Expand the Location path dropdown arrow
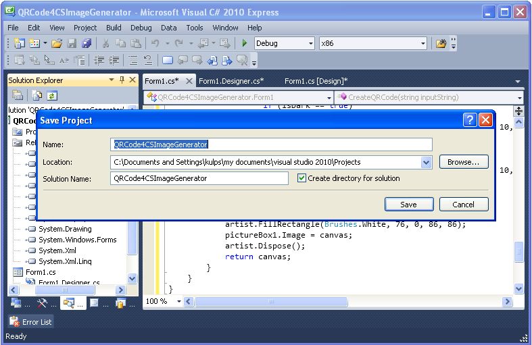532x345 pixels. click(426, 162)
